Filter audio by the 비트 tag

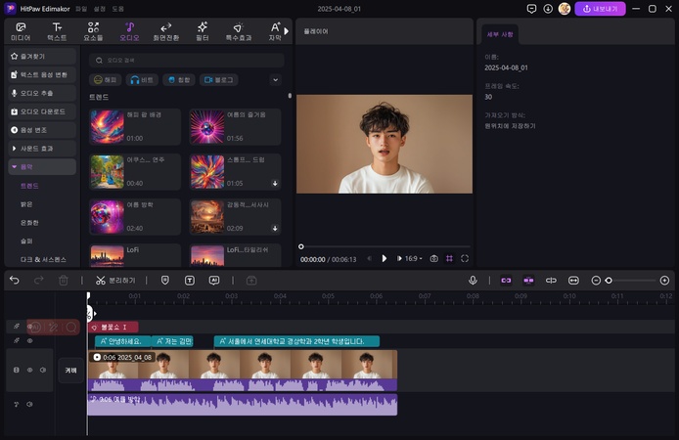click(x=142, y=80)
